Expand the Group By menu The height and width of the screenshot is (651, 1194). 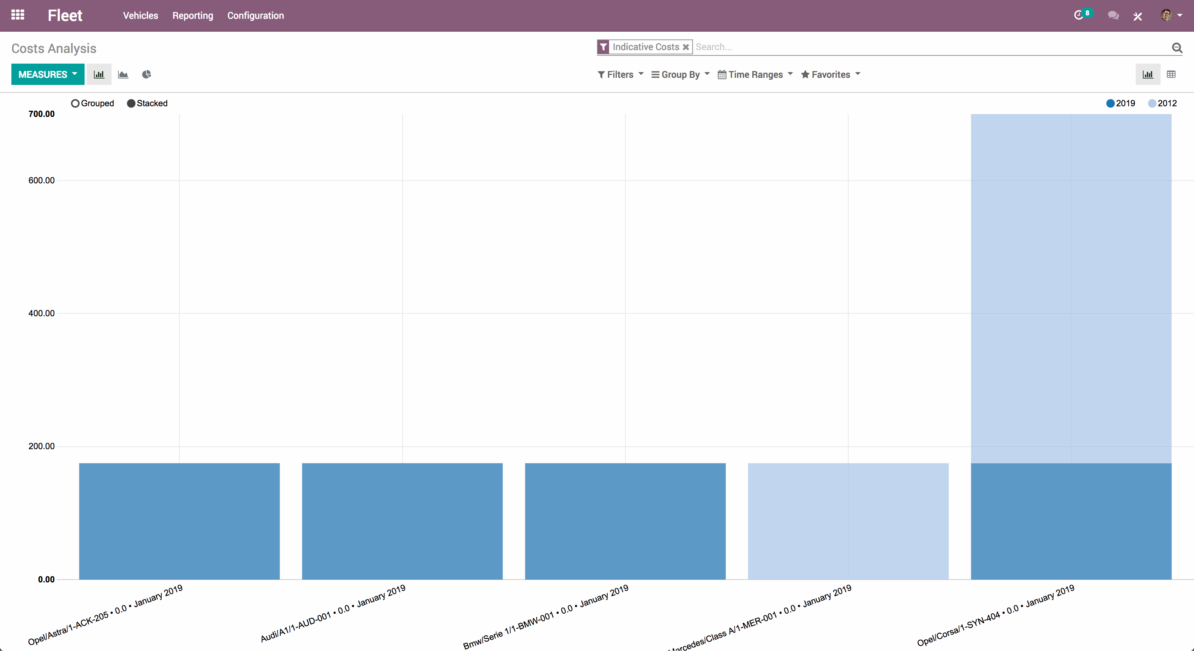coord(680,74)
